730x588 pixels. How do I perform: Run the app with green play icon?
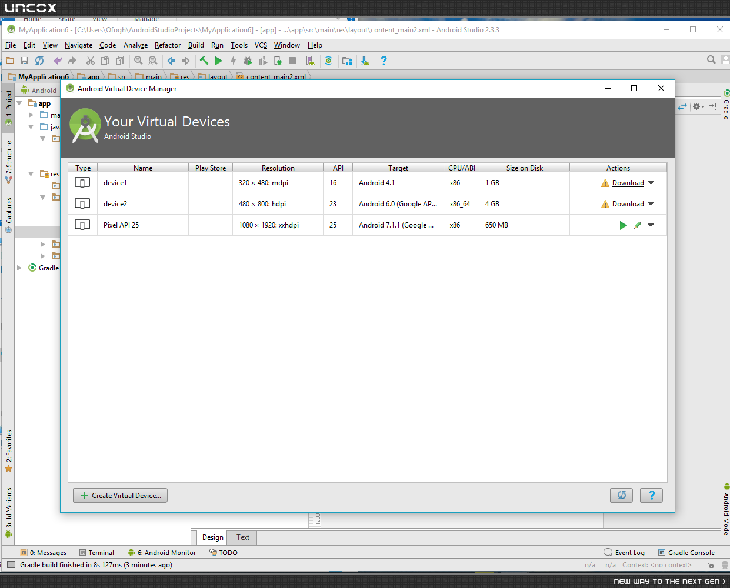[219, 61]
